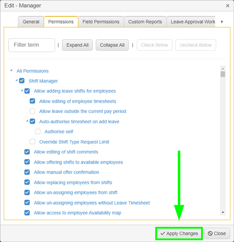Click Apply Changes button
Viewport: 234px width, 242px height.
coord(179,234)
